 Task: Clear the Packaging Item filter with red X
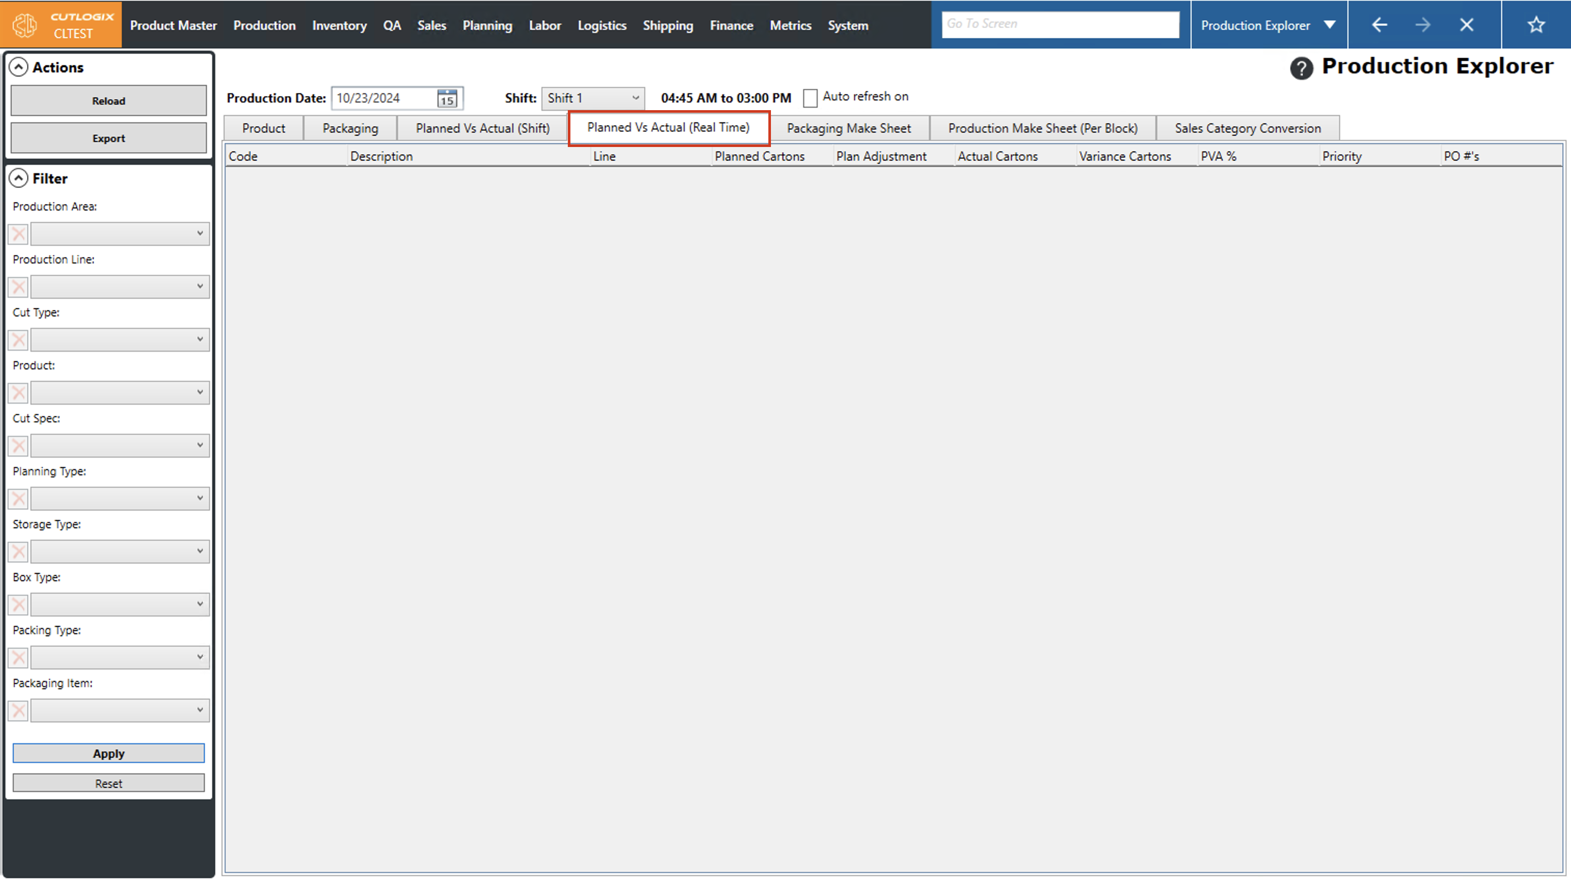(x=18, y=711)
